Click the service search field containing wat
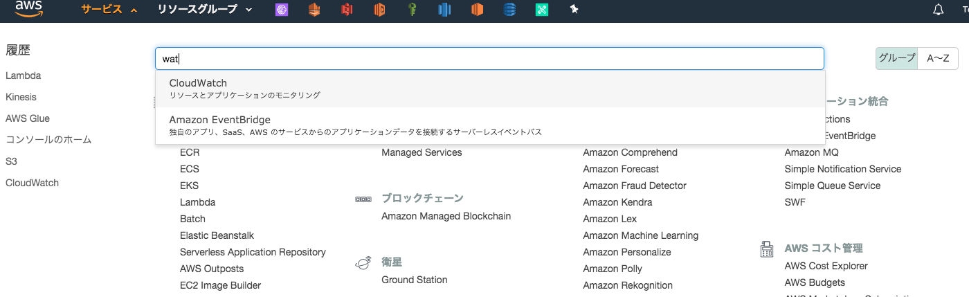Image resolution: width=969 pixels, height=297 pixels. pyautogui.click(x=490, y=59)
